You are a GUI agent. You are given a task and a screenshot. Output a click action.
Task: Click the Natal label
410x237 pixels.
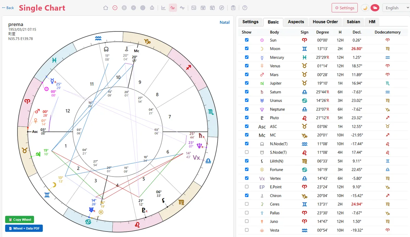click(224, 22)
